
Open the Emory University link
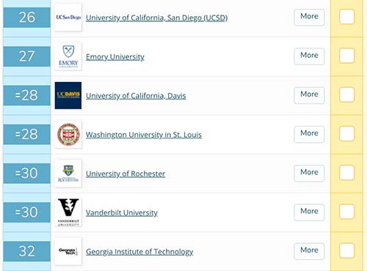[x=115, y=57]
